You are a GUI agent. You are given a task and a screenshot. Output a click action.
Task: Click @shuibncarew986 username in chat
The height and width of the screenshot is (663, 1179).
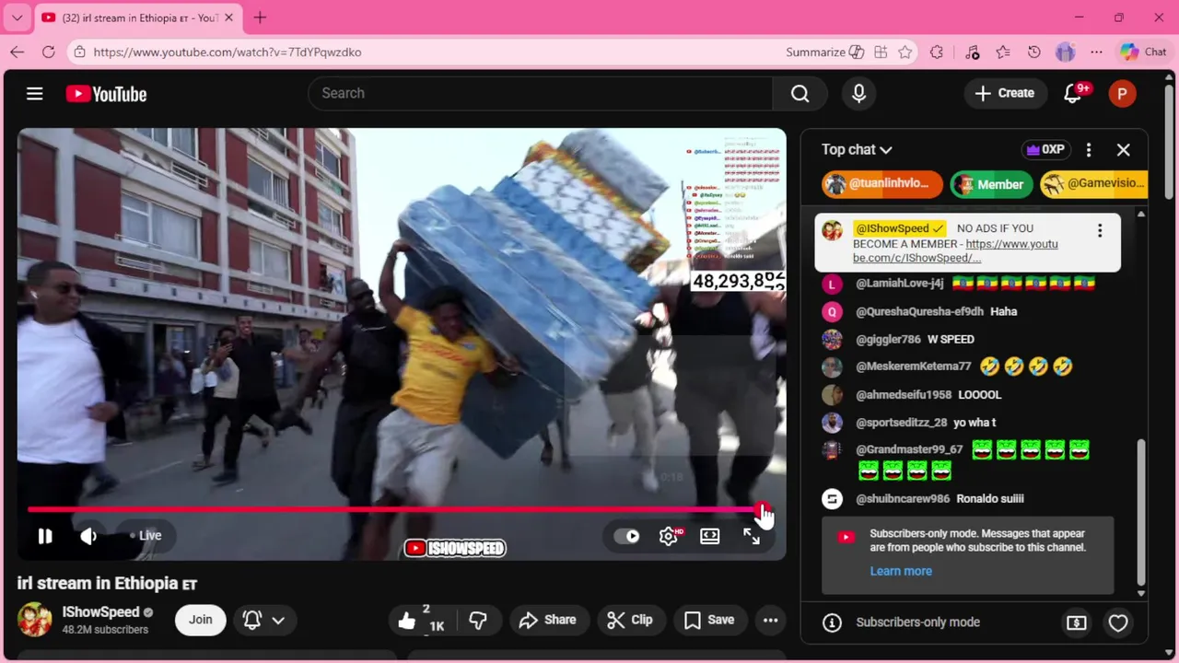pos(902,498)
